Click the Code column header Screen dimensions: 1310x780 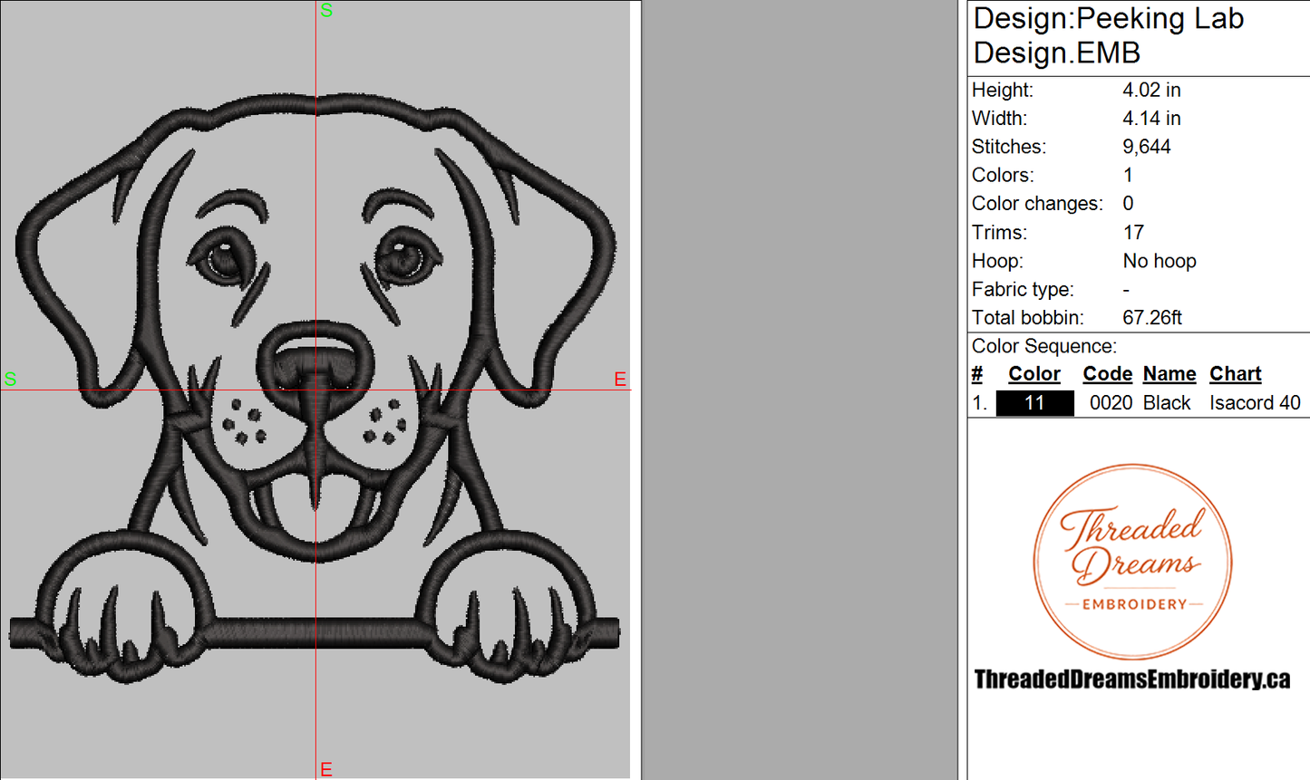[x=1107, y=374]
